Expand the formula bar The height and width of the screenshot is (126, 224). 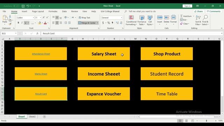[x=222, y=34]
